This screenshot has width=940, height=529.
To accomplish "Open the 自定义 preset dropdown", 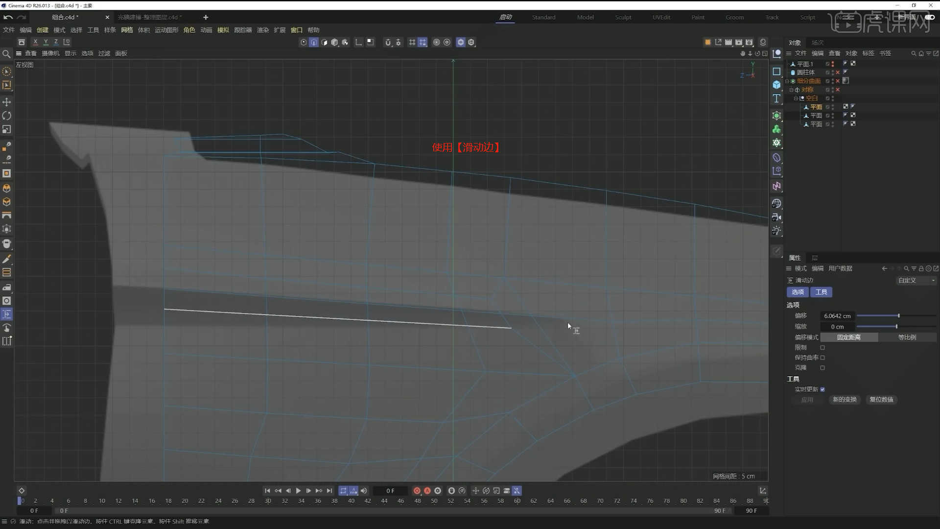I will [x=916, y=281].
